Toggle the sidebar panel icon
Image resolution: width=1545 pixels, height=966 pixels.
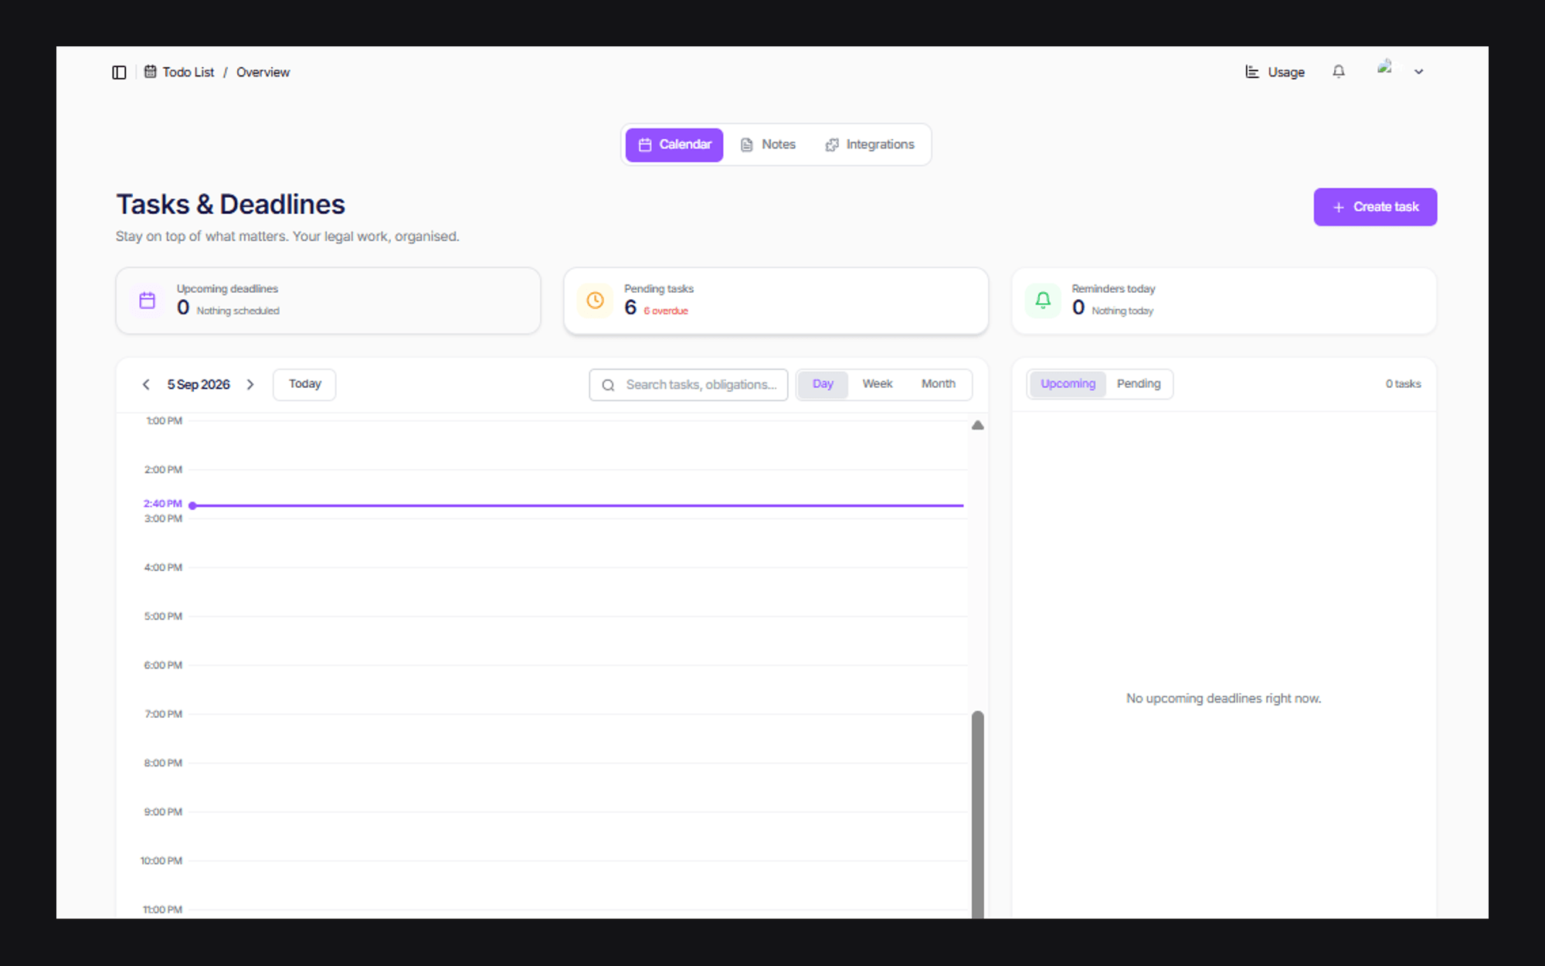coord(119,72)
